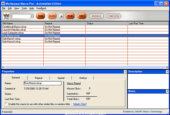This screenshot has height=115, width=170.
Task: Click the Workspace Macro Pro logo icon
Action: (6, 16)
